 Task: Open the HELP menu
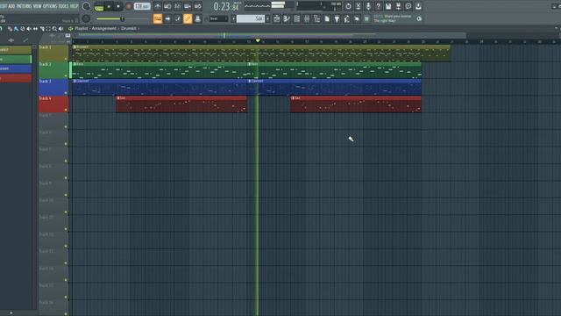(x=74, y=6)
